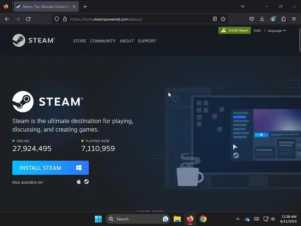Click the Firefox back arrow button
301x226 pixels.
point(7,19)
